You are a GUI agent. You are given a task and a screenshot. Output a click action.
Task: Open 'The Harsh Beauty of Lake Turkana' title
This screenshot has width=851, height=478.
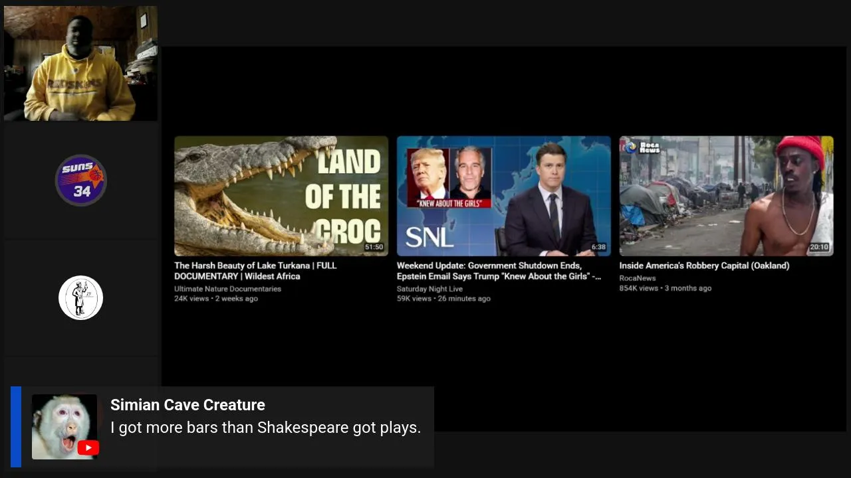[x=255, y=271]
